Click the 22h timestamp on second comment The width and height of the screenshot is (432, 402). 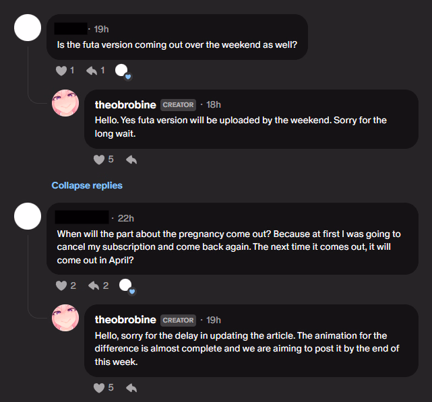pyautogui.click(x=125, y=217)
